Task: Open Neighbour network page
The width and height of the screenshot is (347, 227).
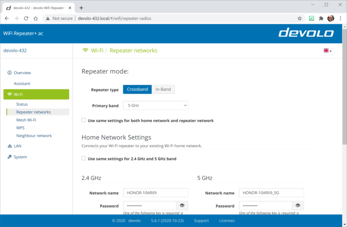Action: (x=34, y=136)
